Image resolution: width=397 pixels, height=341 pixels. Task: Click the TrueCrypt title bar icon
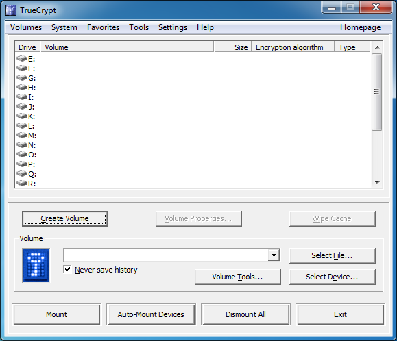[x=11, y=10]
